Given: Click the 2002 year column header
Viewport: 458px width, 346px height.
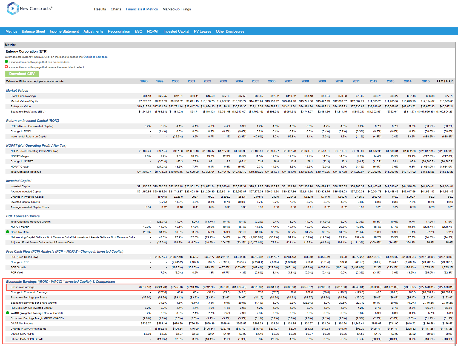Looking at the screenshot, I should 207,81.
